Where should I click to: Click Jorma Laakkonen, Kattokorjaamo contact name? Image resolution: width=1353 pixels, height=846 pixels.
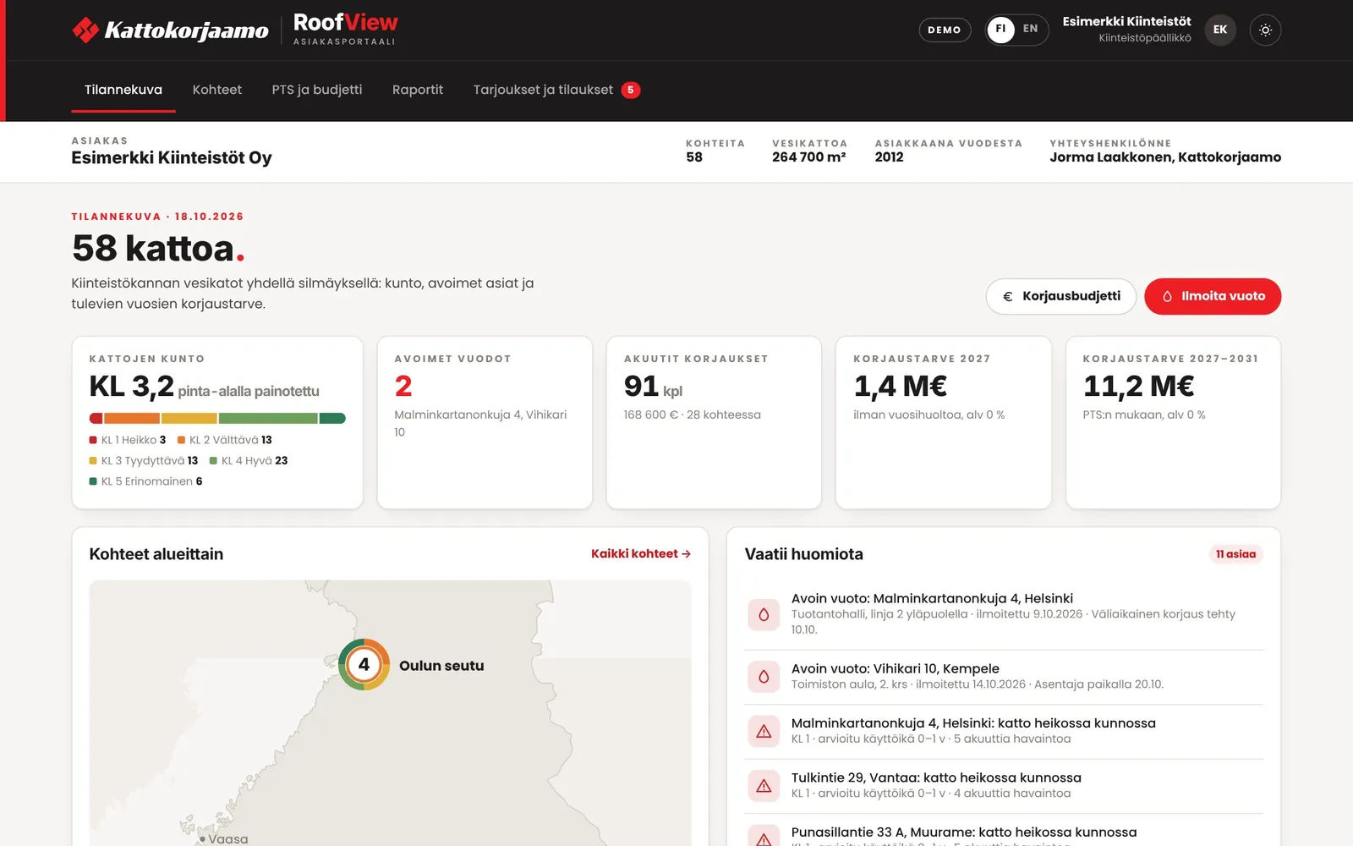(x=1165, y=157)
